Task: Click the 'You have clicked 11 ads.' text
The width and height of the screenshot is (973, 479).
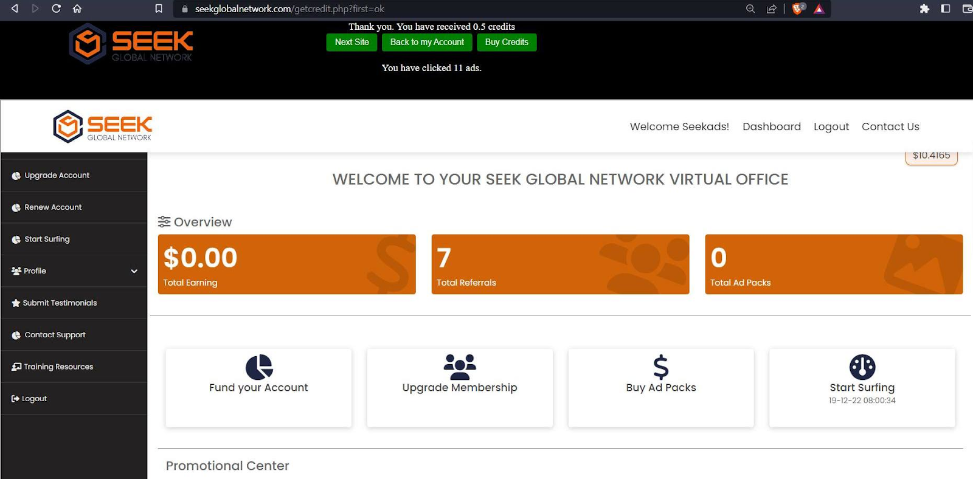Action: point(432,68)
